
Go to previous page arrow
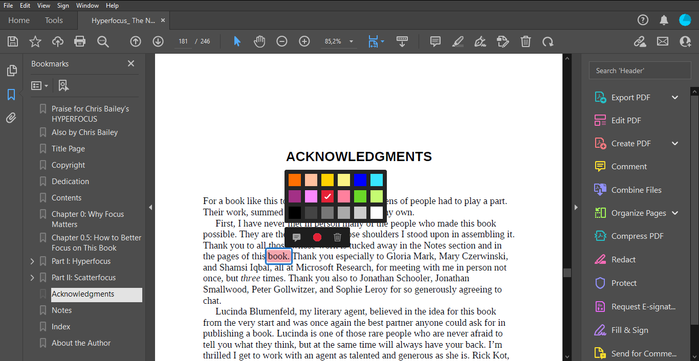coord(136,41)
